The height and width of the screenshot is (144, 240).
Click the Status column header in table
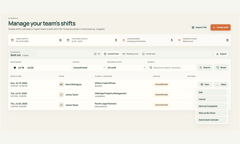pyautogui.click(x=156, y=76)
